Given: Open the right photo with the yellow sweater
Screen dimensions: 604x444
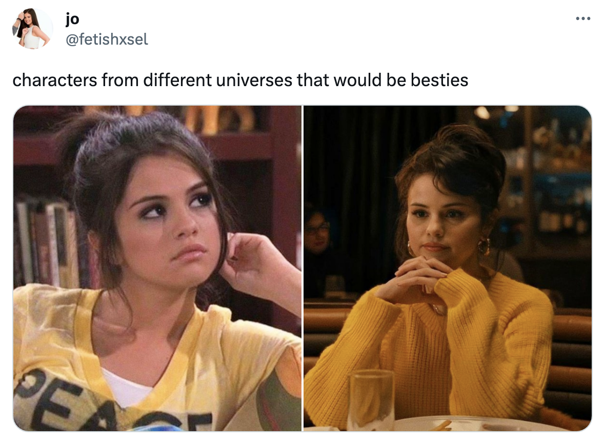Looking at the screenshot, I should click(448, 268).
